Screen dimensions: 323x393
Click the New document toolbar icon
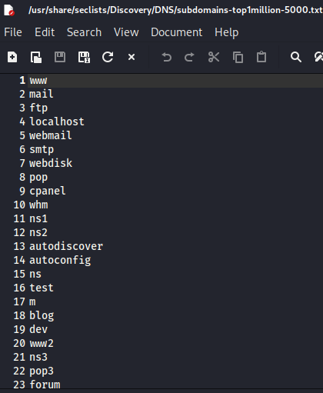coord(12,57)
